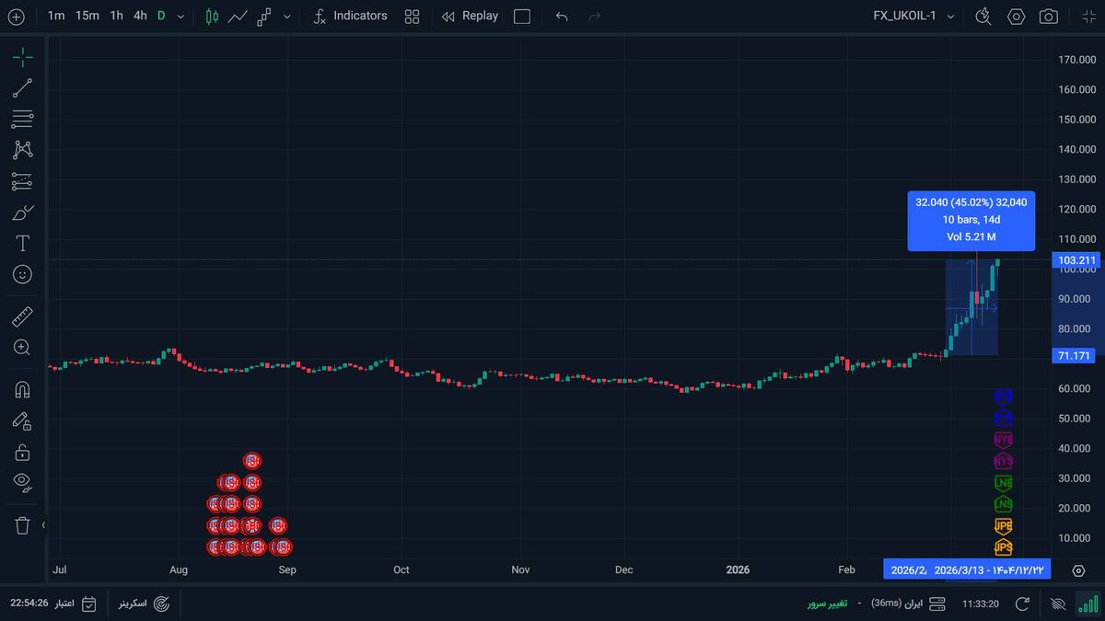This screenshot has height=621, width=1105.
Task: Click the 22:54:26 time at bottom-left
Action: [x=29, y=604]
